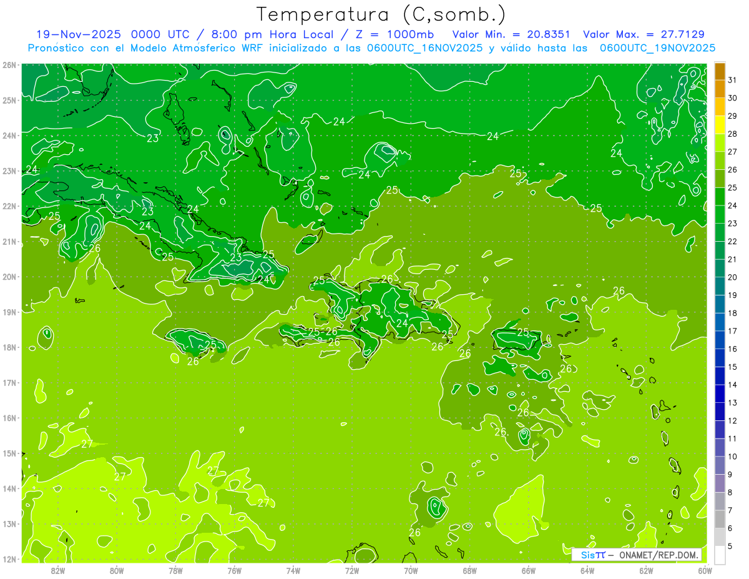Click the '15N' latitude axis label
Viewport: 749px width, 579px height.
coord(9,453)
